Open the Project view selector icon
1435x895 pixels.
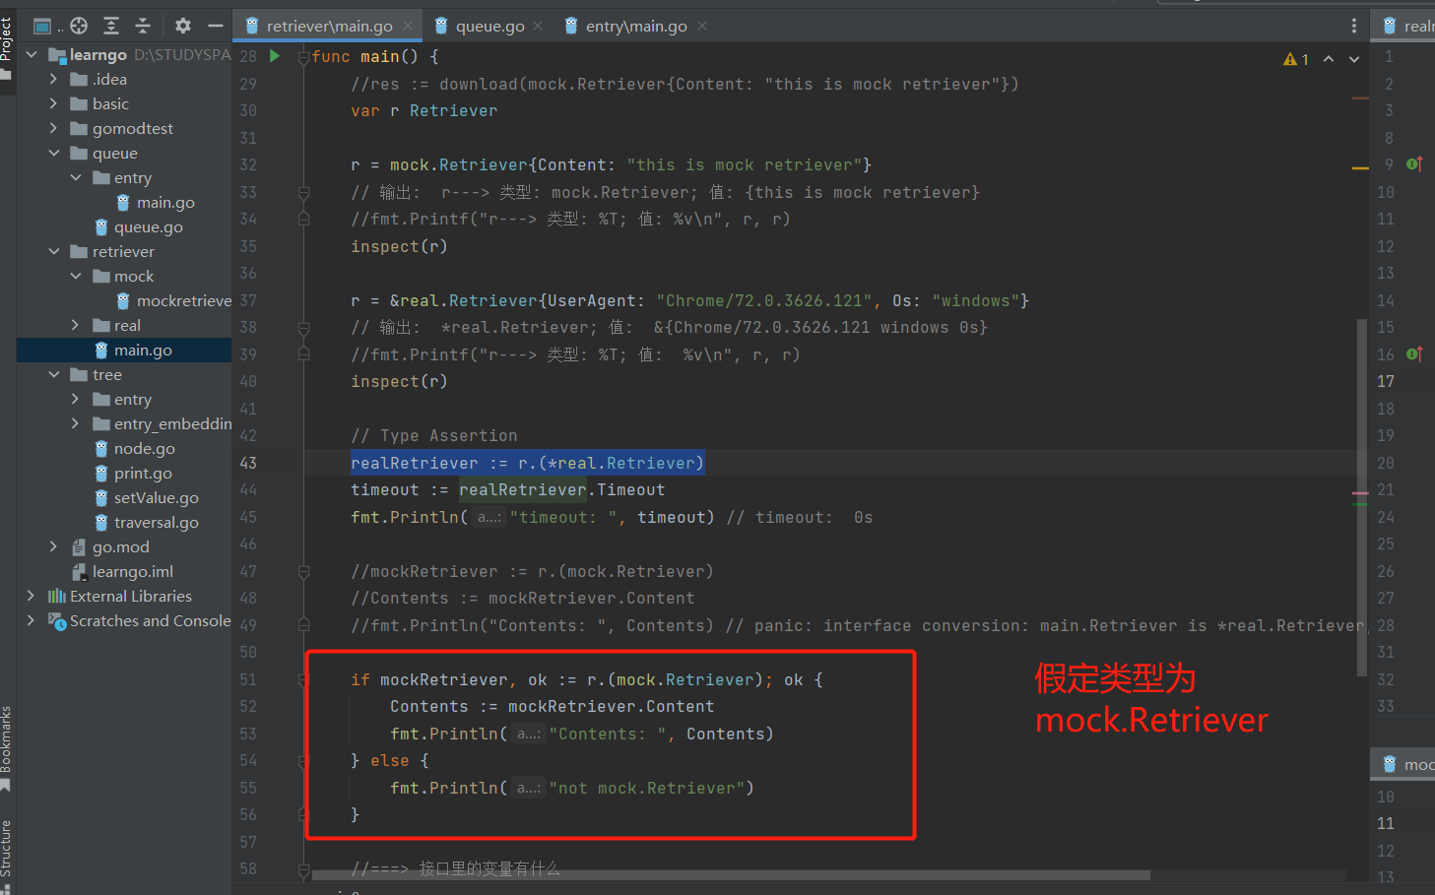tap(42, 26)
